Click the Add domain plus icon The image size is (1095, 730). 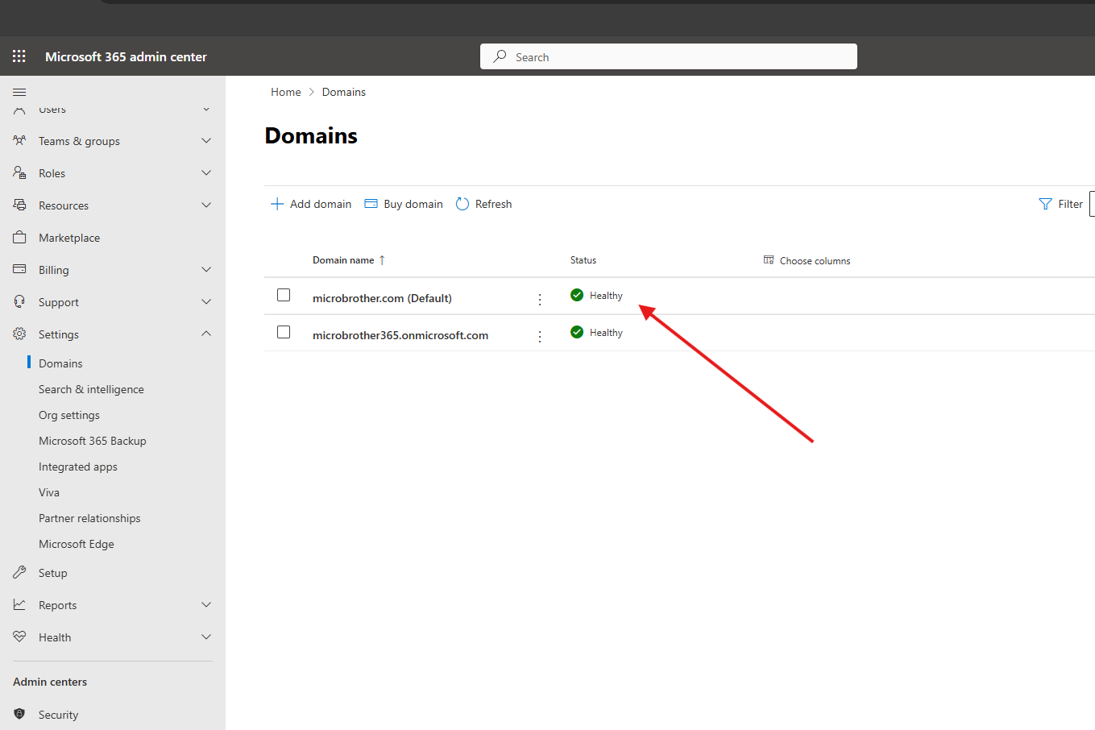277,203
